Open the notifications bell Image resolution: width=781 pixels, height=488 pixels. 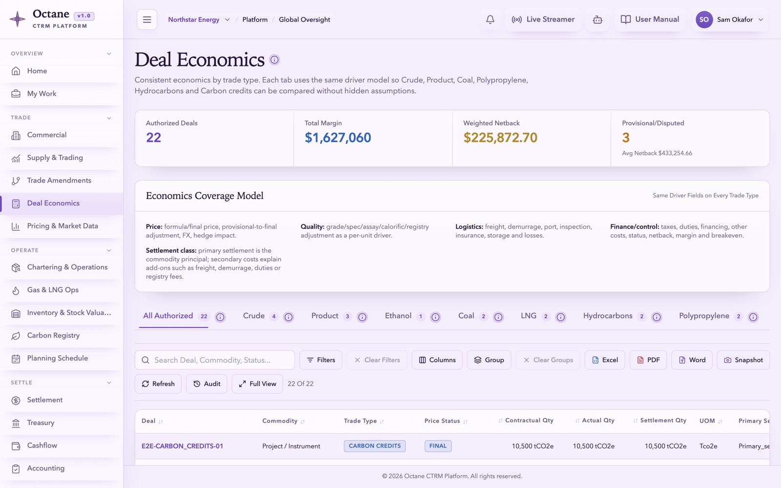click(x=490, y=20)
